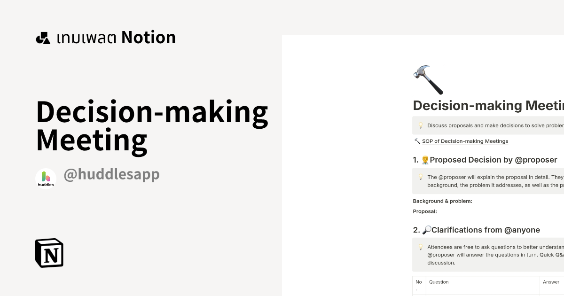Click the Notion templates shapes icon
The width and height of the screenshot is (564, 296).
coord(43,38)
